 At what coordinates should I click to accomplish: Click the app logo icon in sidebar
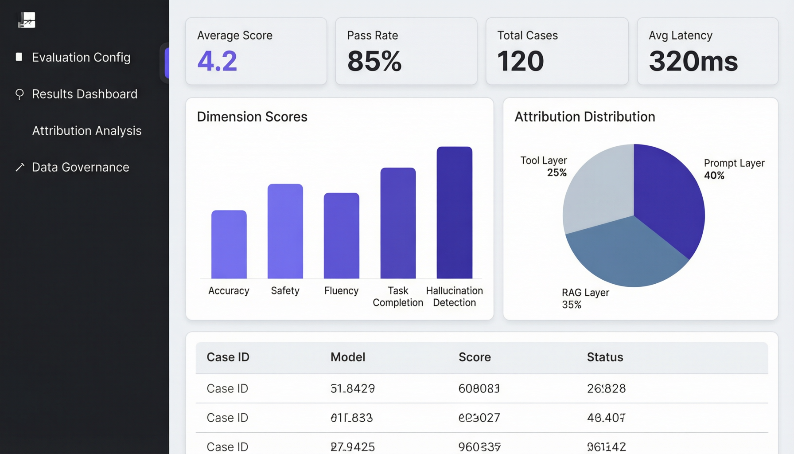27,20
